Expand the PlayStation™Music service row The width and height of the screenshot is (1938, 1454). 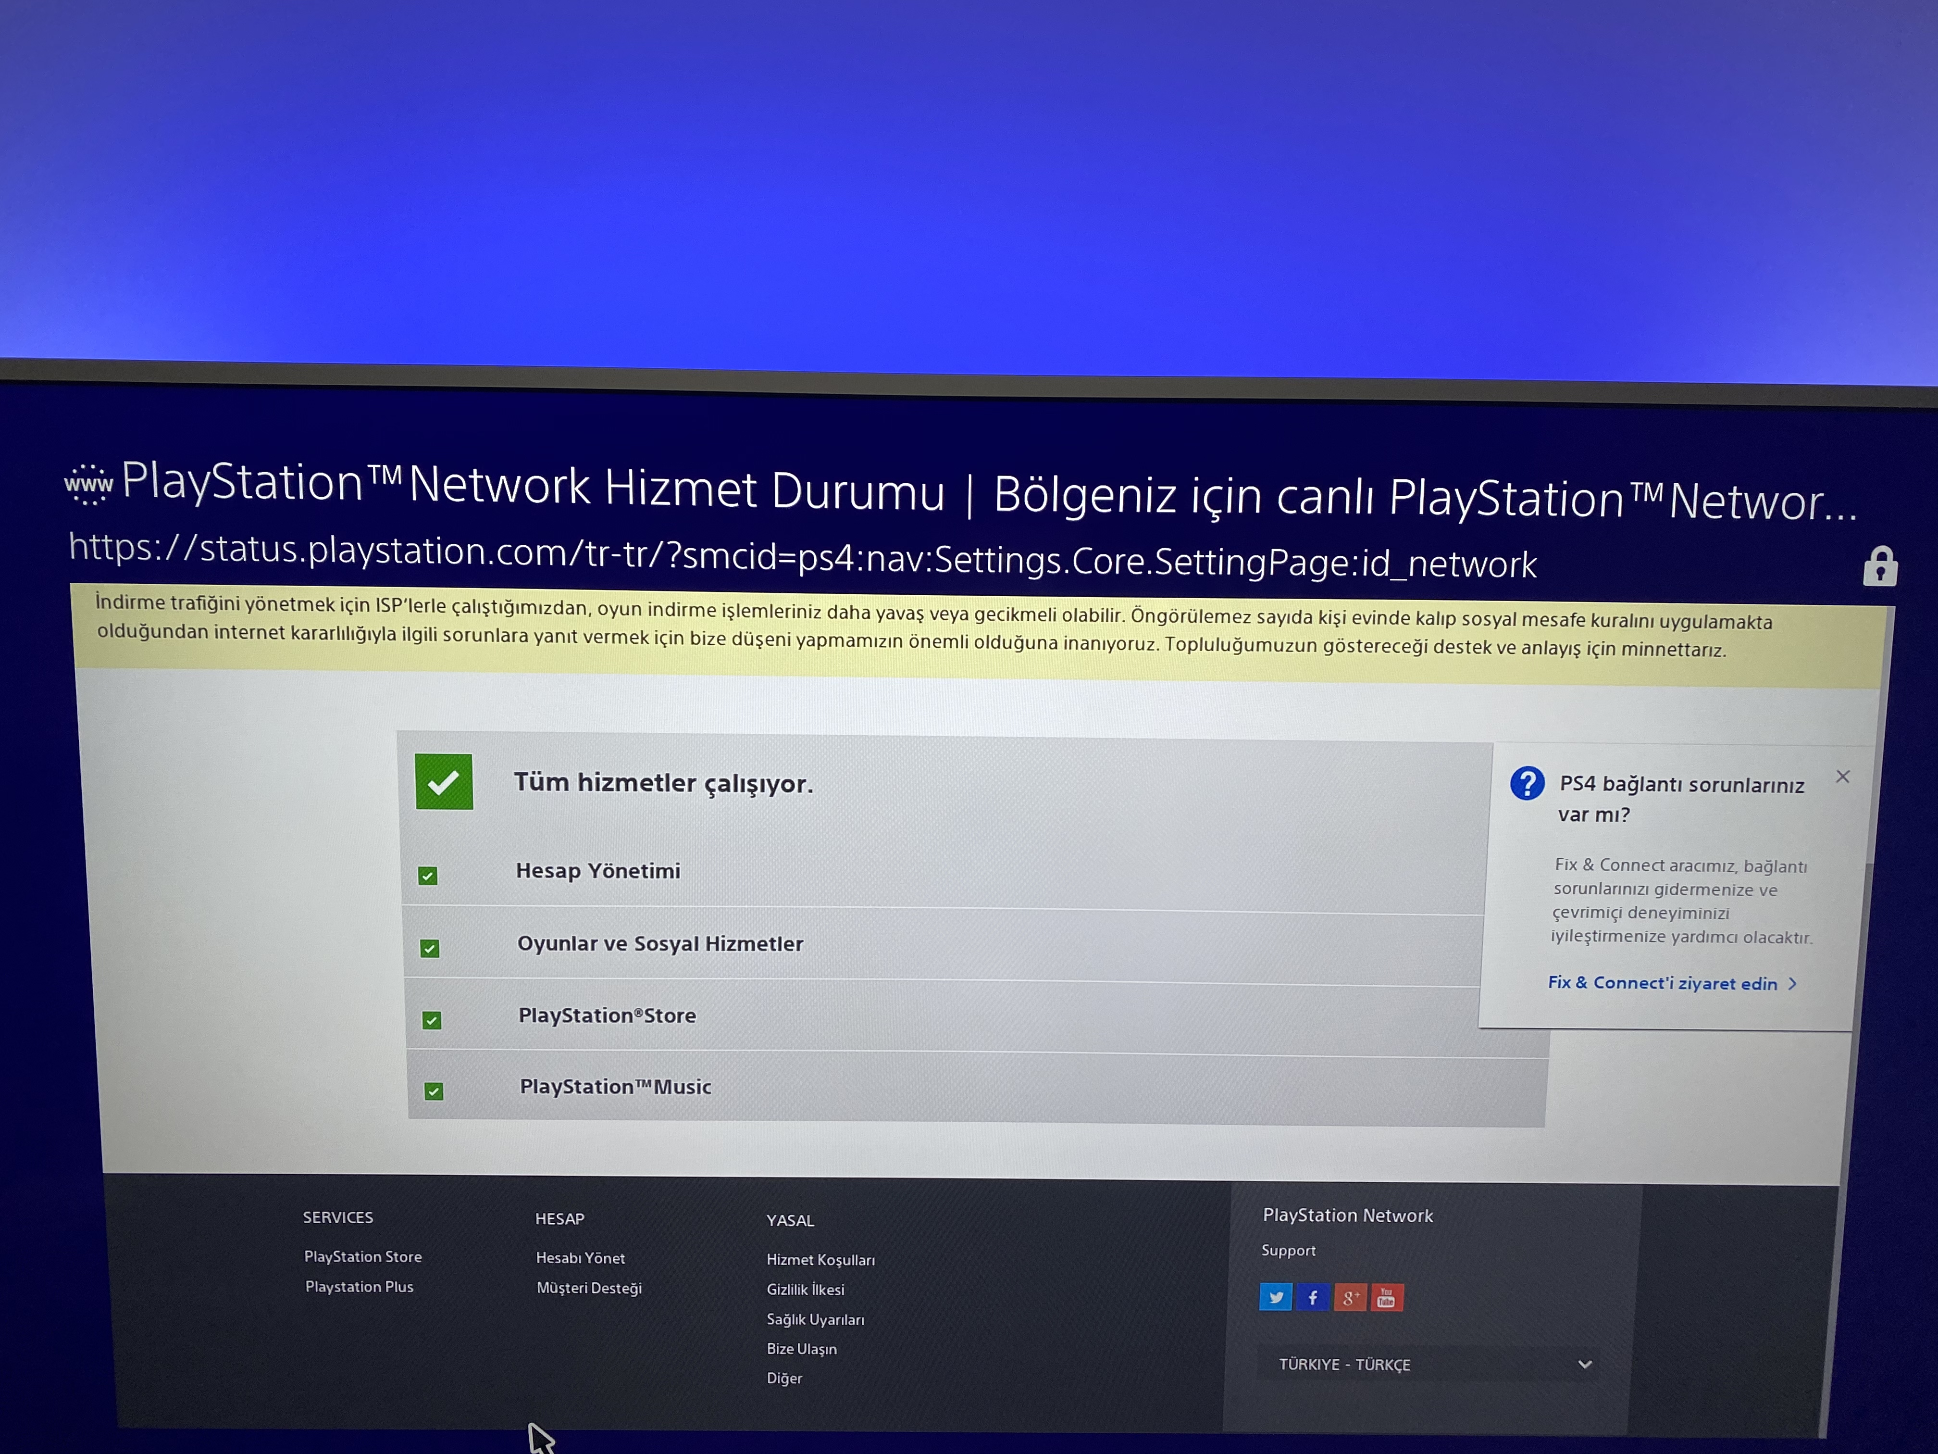(x=977, y=1089)
